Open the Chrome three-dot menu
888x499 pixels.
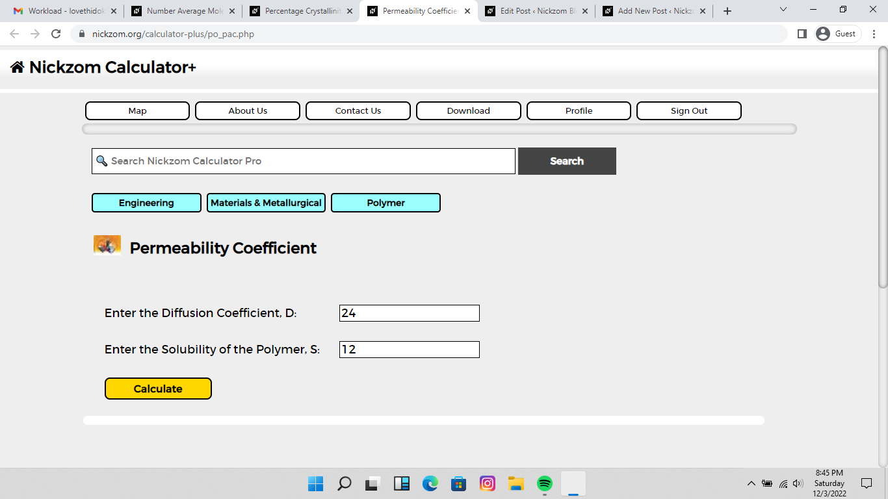click(x=874, y=34)
